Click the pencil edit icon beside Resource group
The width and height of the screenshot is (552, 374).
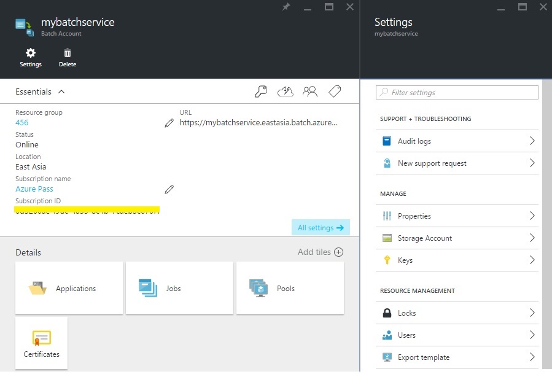click(x=169, y=123)
